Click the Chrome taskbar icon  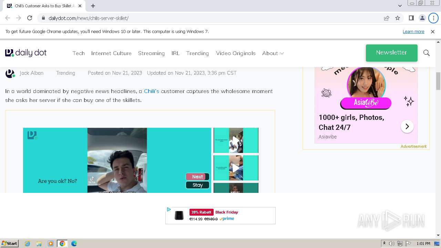[62, 244]
